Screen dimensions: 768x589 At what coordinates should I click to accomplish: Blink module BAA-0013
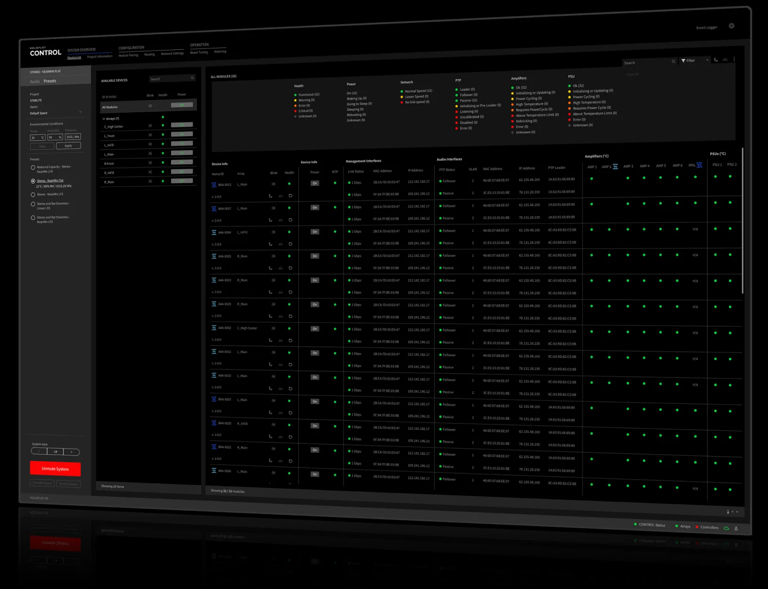(273, 184)
